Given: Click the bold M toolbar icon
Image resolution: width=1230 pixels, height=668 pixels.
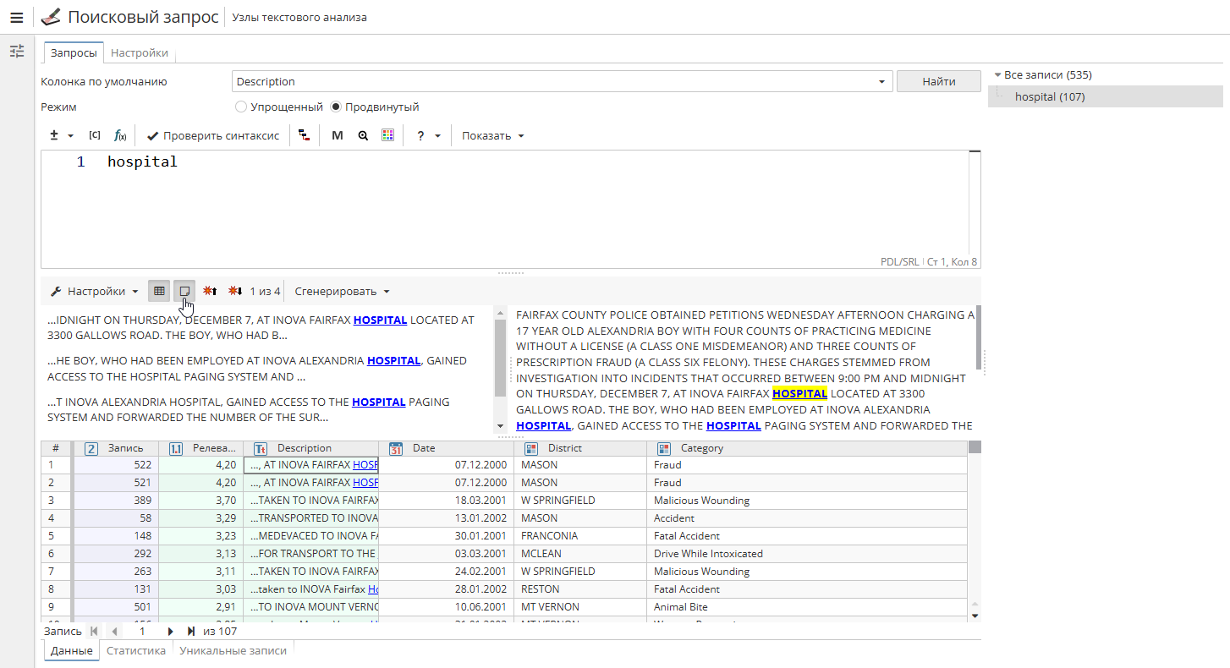Looking at the screenshot, I should pyautogui.click(x=338, y=135).
